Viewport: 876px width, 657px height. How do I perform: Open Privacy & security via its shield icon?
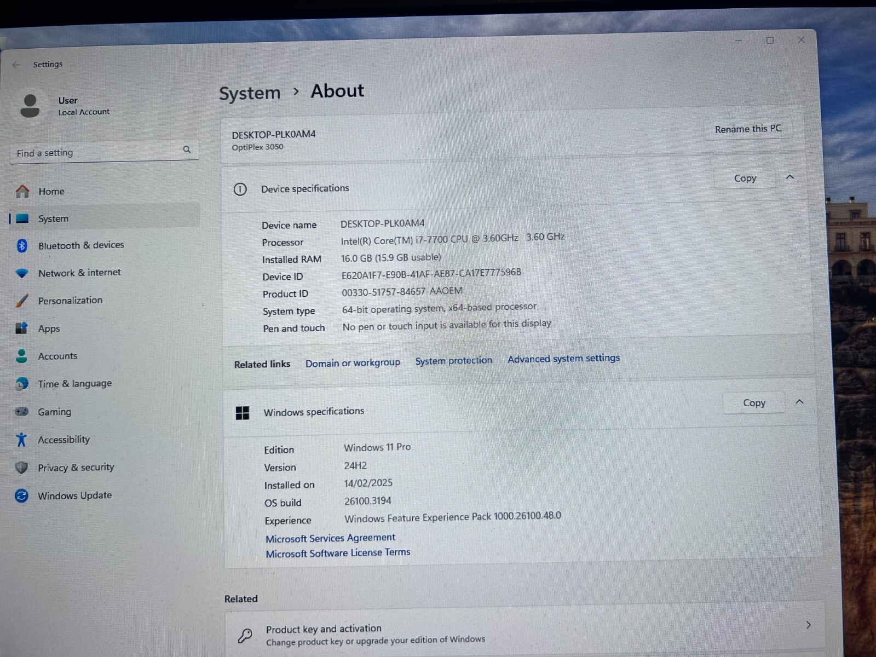coord(21,468)
